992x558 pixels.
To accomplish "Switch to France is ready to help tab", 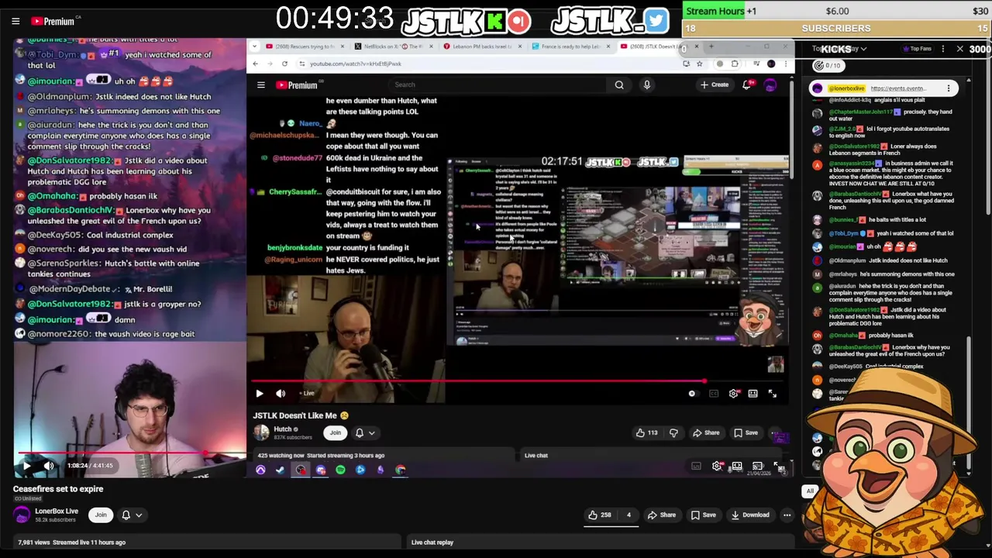I will [x=571, y=46].
